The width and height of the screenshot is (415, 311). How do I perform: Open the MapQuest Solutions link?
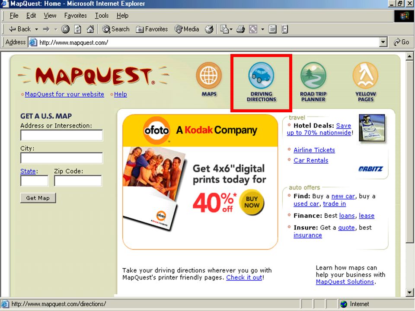345,282
